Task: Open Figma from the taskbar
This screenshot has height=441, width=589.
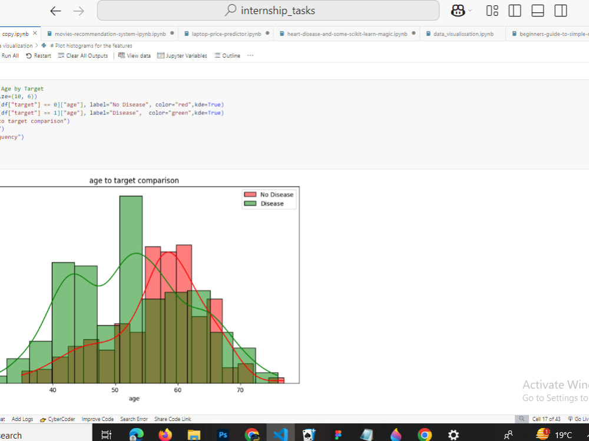Action: (x=338, y=435)
